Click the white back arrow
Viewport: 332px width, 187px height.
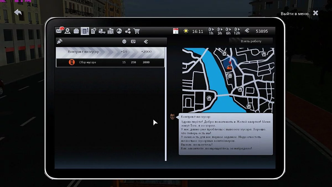pos(18,12)
